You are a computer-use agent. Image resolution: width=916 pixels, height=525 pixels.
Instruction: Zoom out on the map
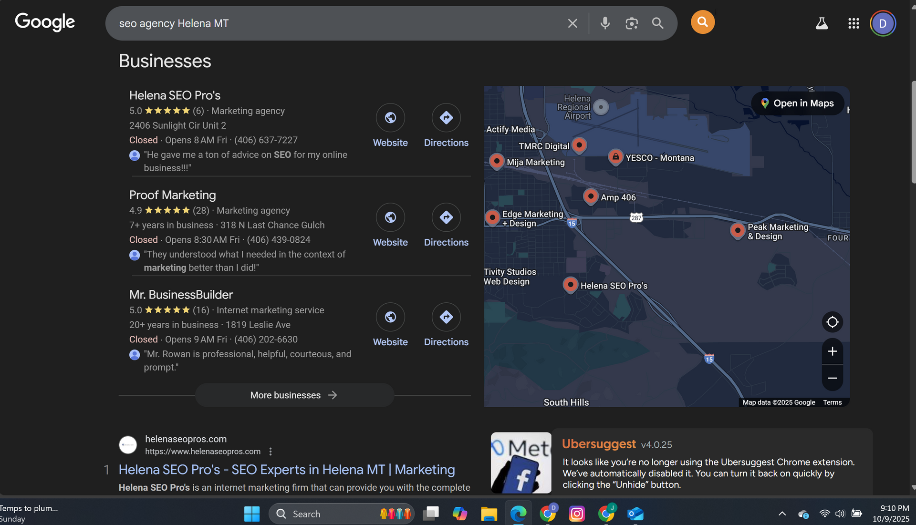click(832, 378)
